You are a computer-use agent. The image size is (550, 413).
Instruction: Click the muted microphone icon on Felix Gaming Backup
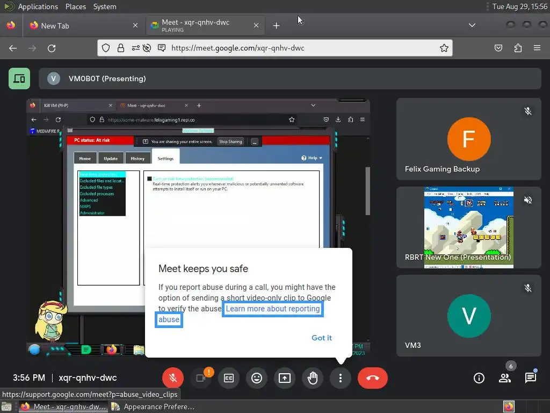(x=527, y=111)
